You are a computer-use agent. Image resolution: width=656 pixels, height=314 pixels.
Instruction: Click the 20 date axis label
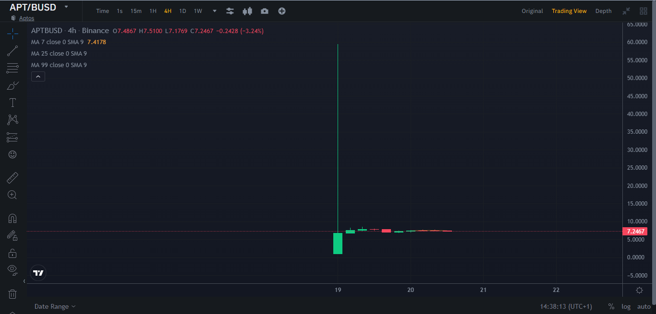(411, 290)
